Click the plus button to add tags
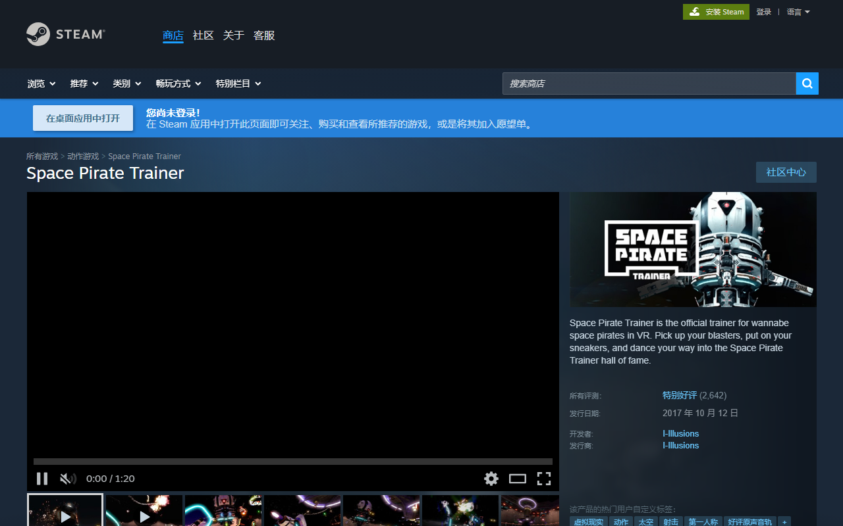The height and width of the screenshot is (526, 843). 784,522
